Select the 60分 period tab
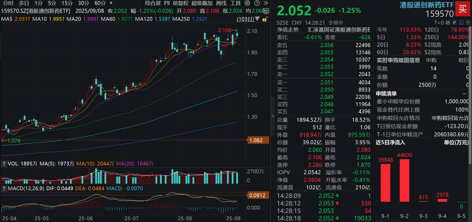Screen dimensions: 472x222 tap(100, 3)
